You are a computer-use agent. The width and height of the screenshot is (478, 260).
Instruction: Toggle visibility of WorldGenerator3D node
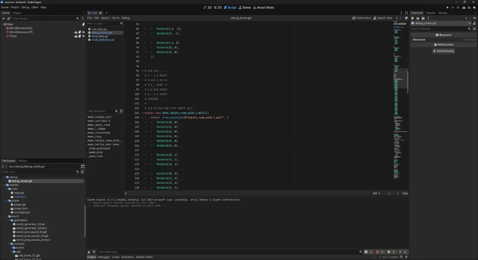pyautogui.click(x=84, y=32)
